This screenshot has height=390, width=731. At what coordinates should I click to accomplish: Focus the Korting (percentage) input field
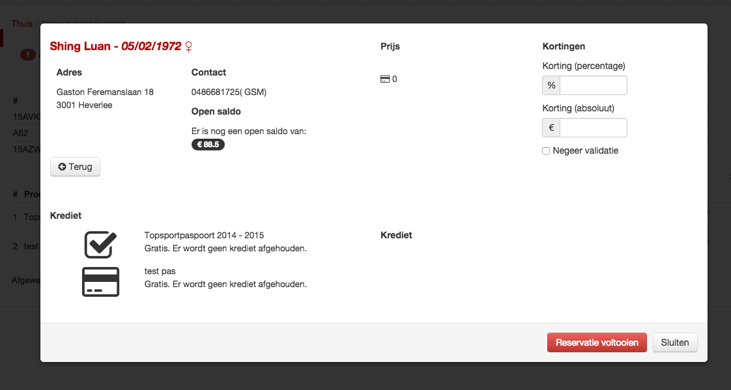[x=593, y=85]
